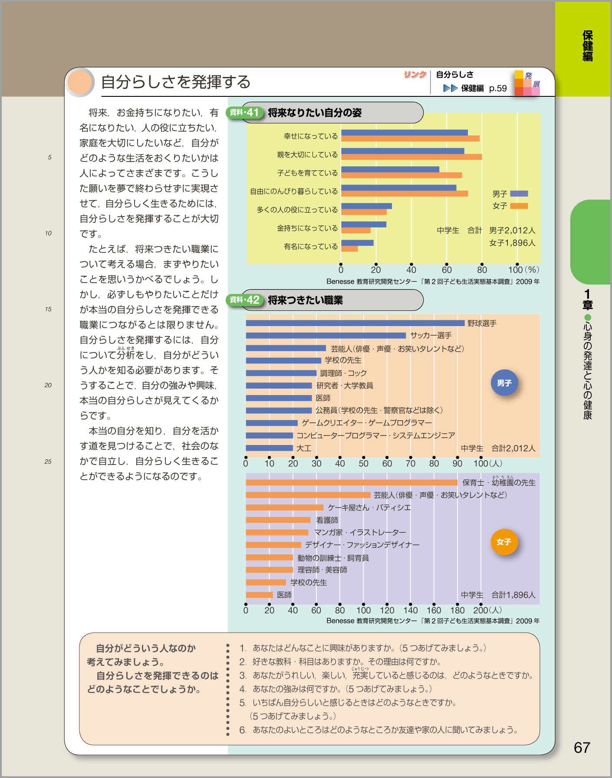Viewport: 612px width, 778px height.
Task: Click the blue 野球選手 bar
Action: click(x=355, y=323)
